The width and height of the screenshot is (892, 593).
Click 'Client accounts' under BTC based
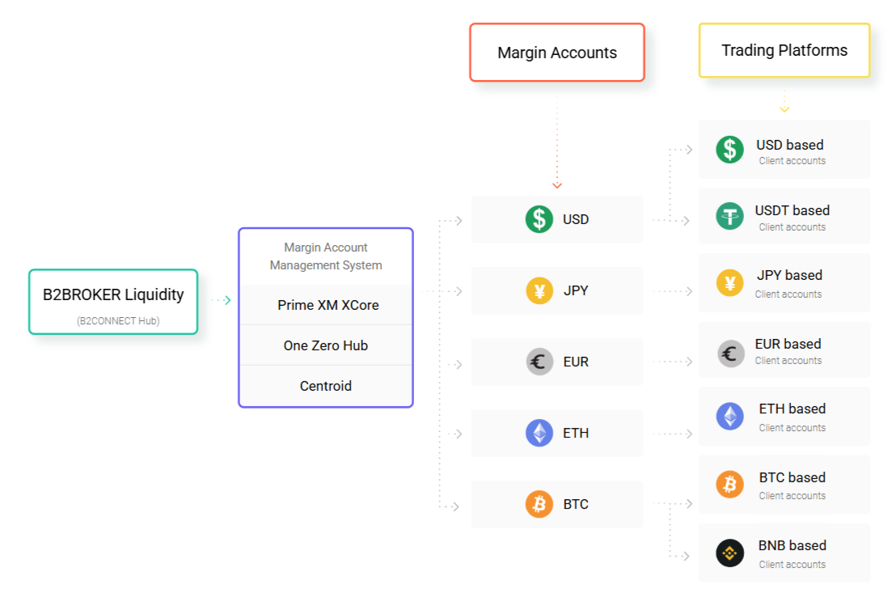(x=793, y=496)
